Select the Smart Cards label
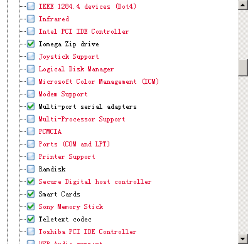The width and height of the screenshot is (248, 244). (x=59, y=194)
